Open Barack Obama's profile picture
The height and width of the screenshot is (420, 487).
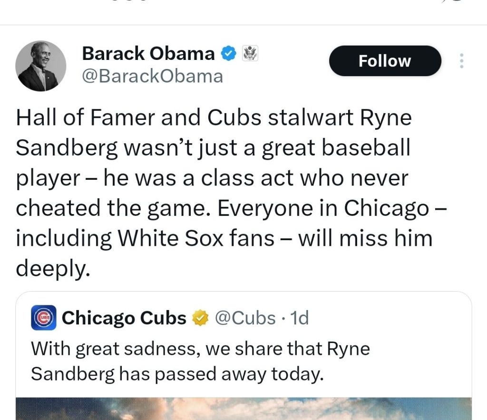point(41,66)
